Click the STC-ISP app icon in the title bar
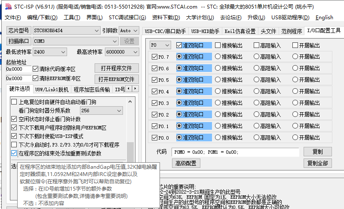 8,6
